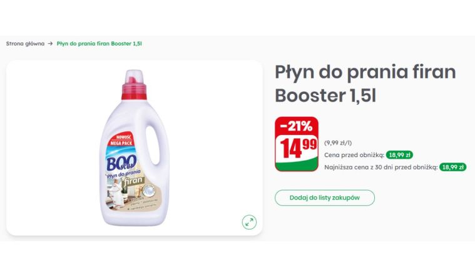
Task: Click the green 18,99 zł lowest 30-day price badge
Action: pos(452,167)
